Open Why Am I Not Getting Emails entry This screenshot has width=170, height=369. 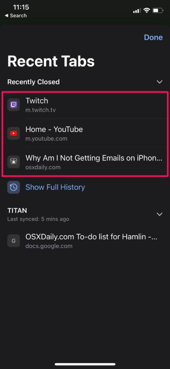coord(85,162)
